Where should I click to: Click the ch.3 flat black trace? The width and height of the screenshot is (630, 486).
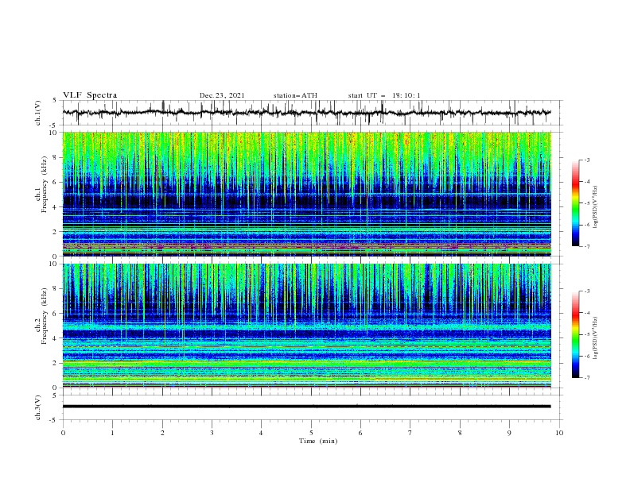tap(306, 407)
